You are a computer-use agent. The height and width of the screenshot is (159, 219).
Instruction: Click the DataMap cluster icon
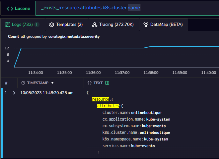[146, 25]
